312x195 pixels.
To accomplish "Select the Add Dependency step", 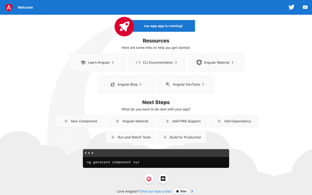I will (234, 121).
